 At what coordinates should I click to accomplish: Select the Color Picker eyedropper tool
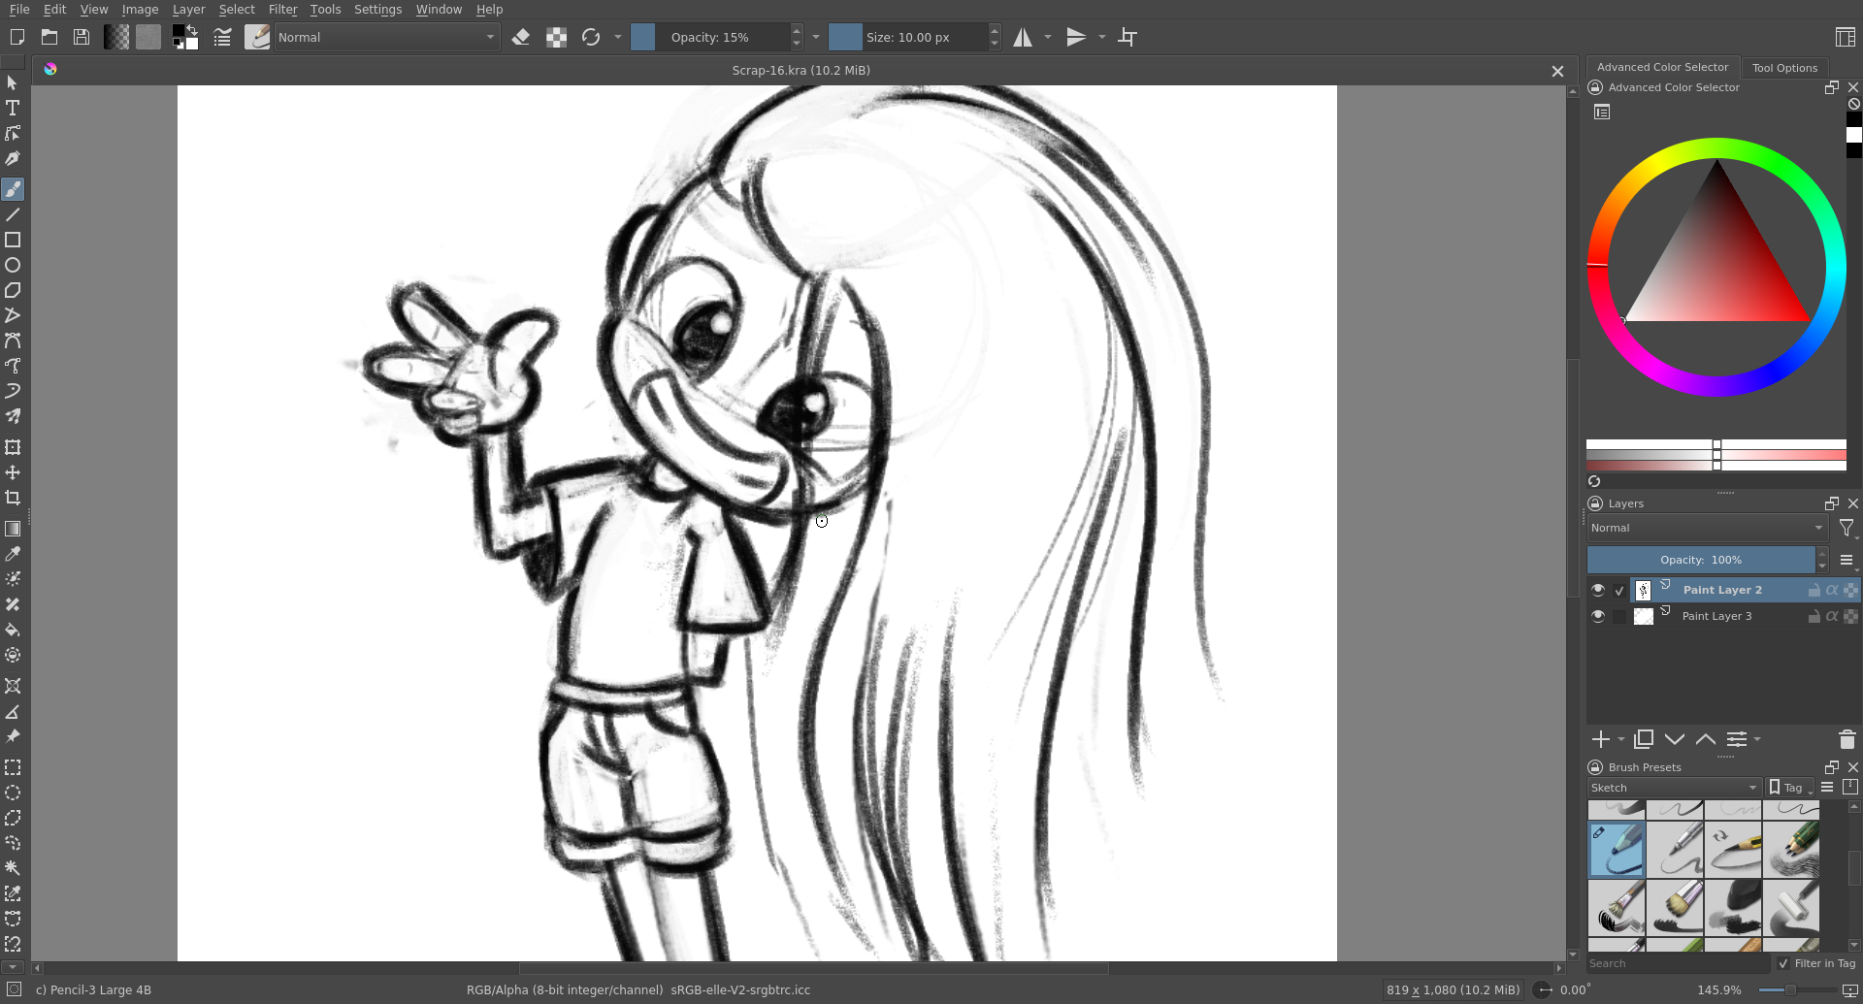click(x=13, y=554)
